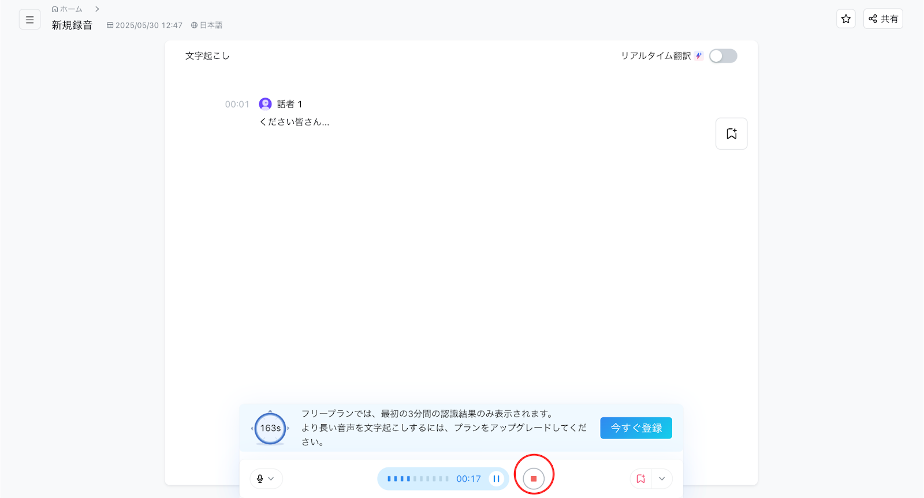Pause the ongoing recording

click(x=496, y=479)
